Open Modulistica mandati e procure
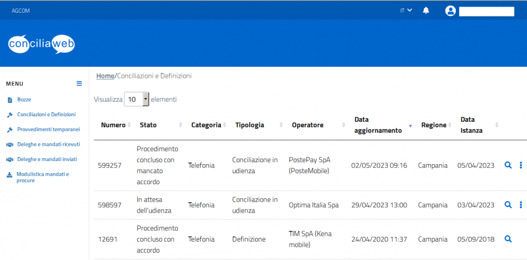Image resolution: width=527 pixels, height=260 pixels. tap(42, 177)
